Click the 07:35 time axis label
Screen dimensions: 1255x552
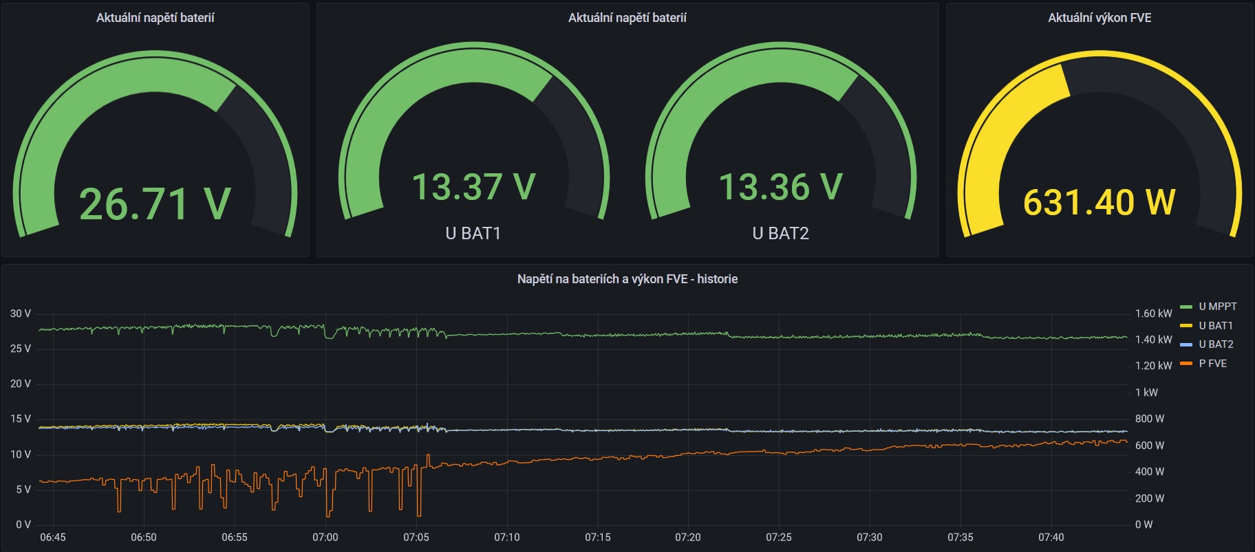[961, 538]
